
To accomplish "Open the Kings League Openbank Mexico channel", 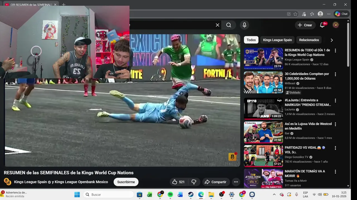I will tap(81, 182).
